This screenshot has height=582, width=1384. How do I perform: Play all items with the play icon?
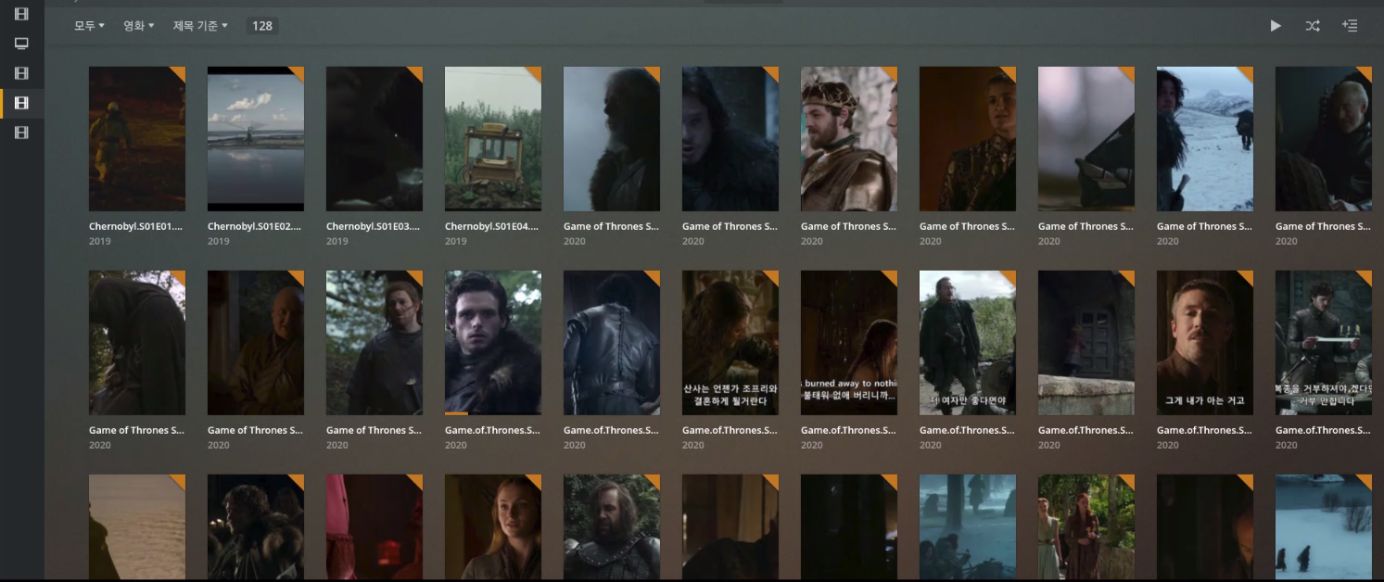[x=1276, y=26]
